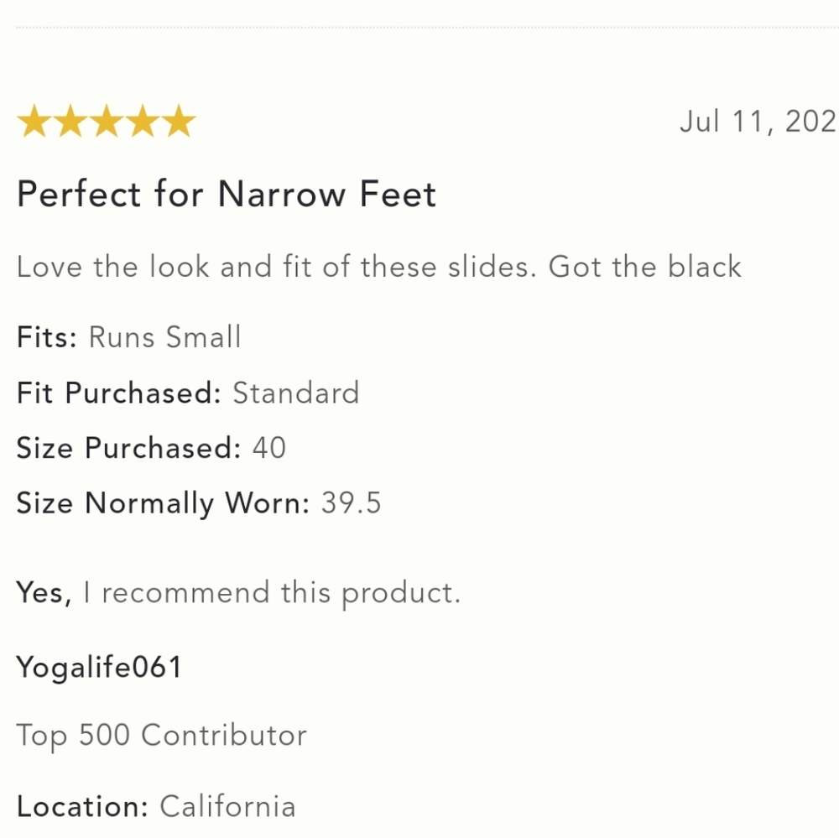Open the 'Perfect for Narrow Feet' review title
The width and height of the screenshot is (839, 838).
click(227, 194)
